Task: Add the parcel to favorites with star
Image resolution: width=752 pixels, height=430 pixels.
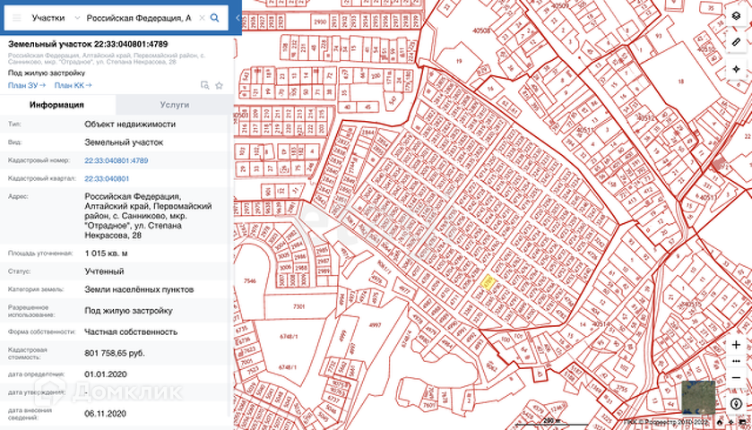Action: (220, 85)
